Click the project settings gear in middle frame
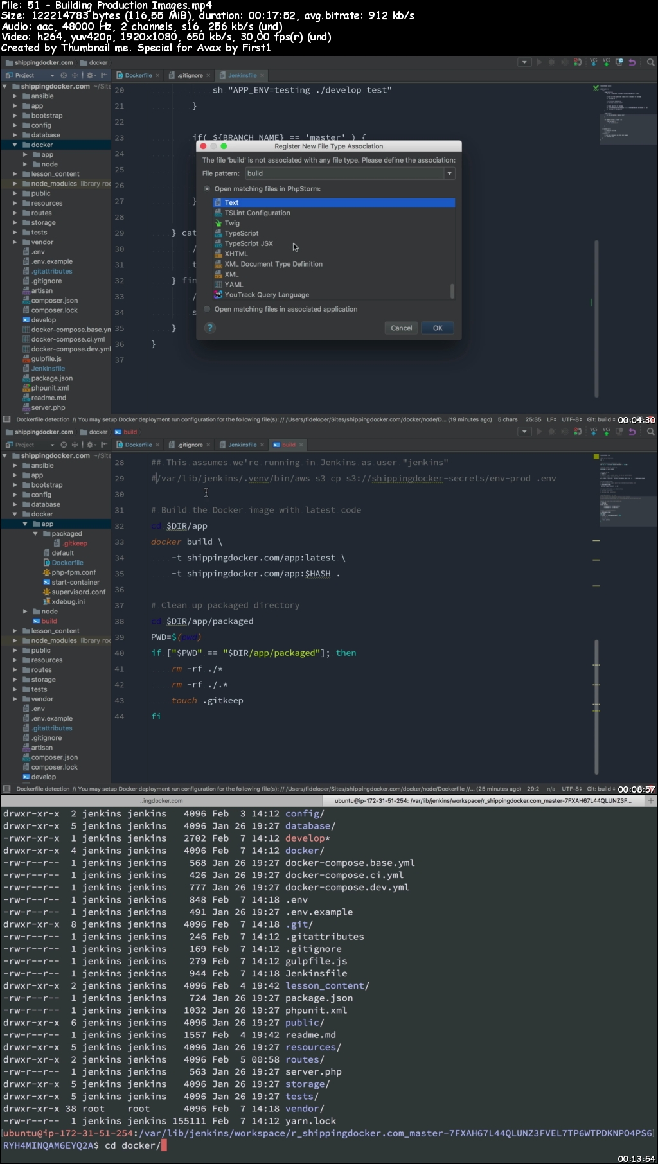This screenshot has width=658, height=1164. point(91,445)
